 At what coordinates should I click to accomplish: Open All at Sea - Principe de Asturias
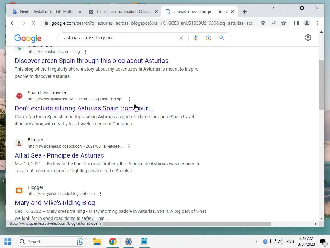(59, 155)
